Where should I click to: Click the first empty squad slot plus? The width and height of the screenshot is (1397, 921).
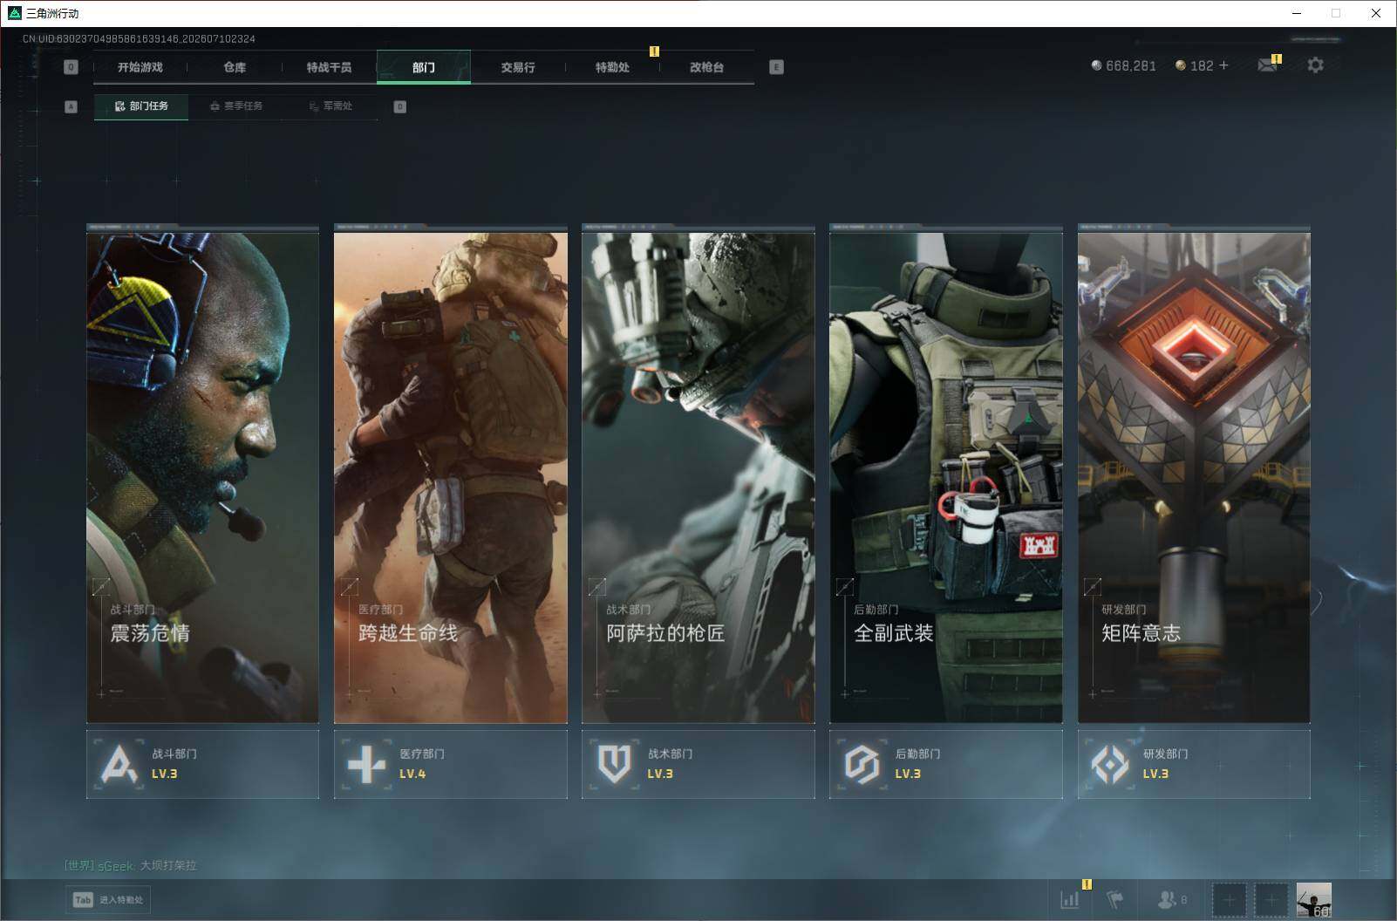click(1229, 899)
